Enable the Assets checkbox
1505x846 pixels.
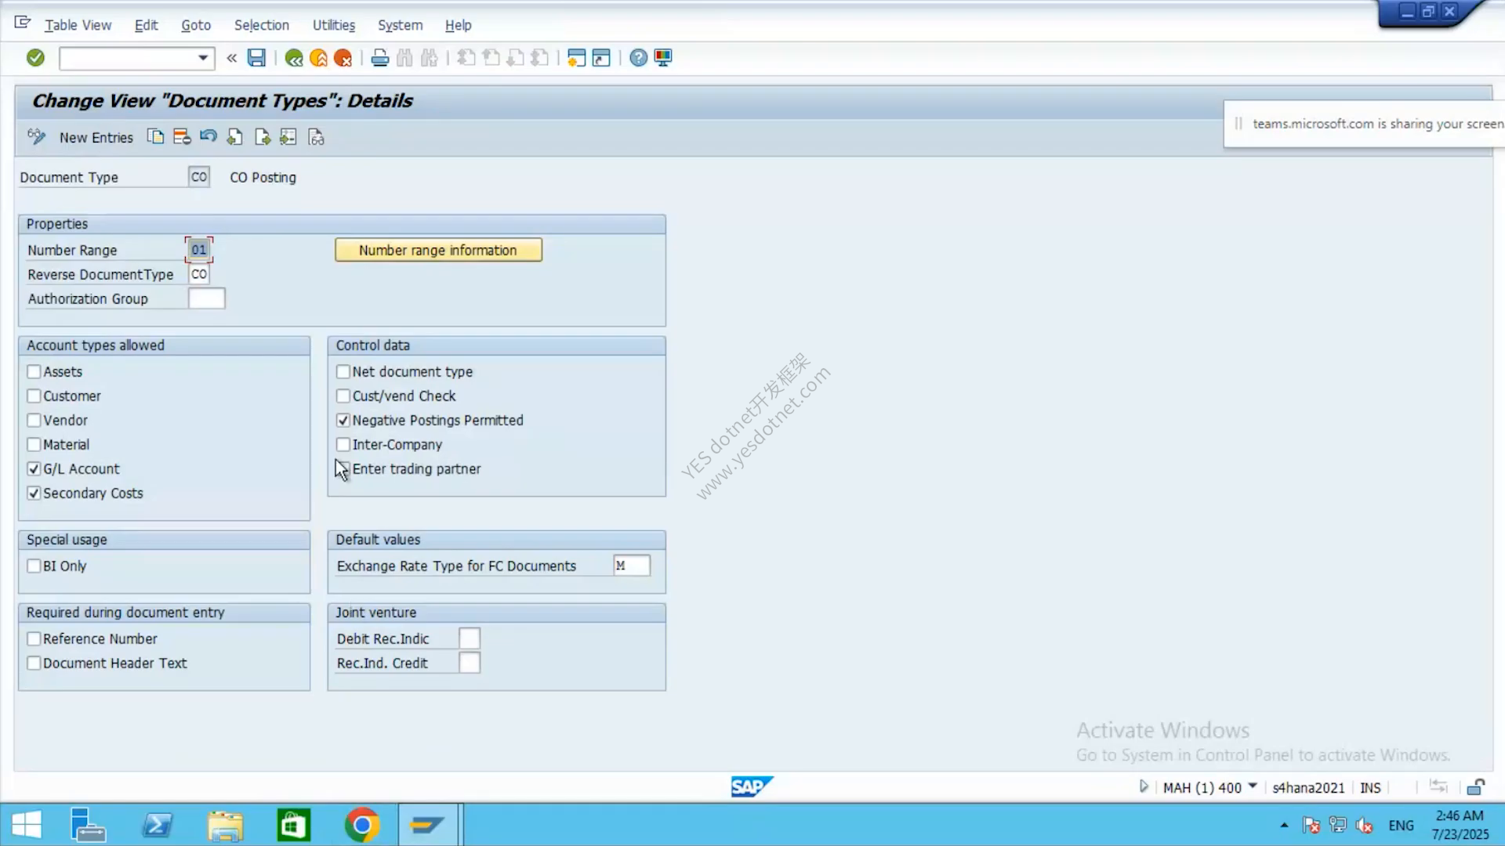[34, 371]
